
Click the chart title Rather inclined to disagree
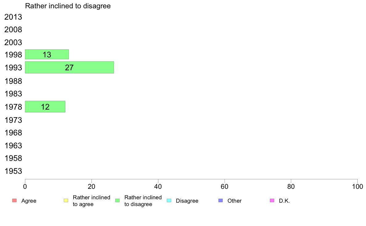pos(68,6)
